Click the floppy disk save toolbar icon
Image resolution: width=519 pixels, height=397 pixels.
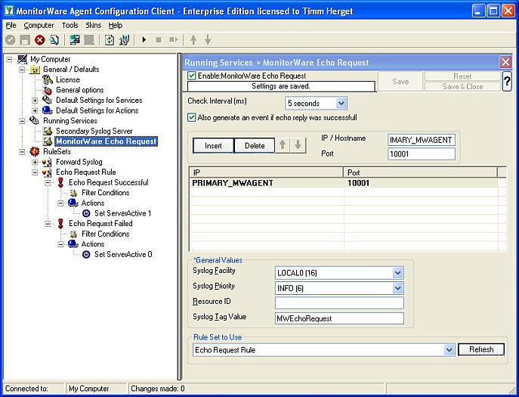click(25, 40)
